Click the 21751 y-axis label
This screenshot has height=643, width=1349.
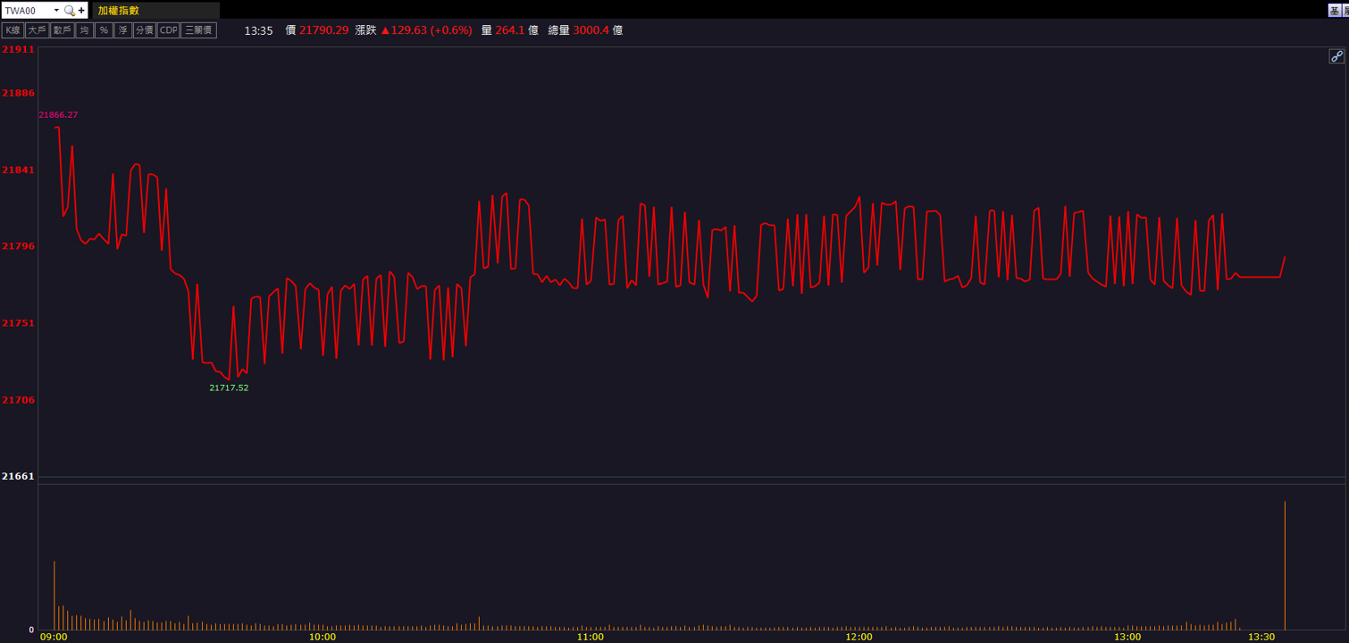pos(18,323)
